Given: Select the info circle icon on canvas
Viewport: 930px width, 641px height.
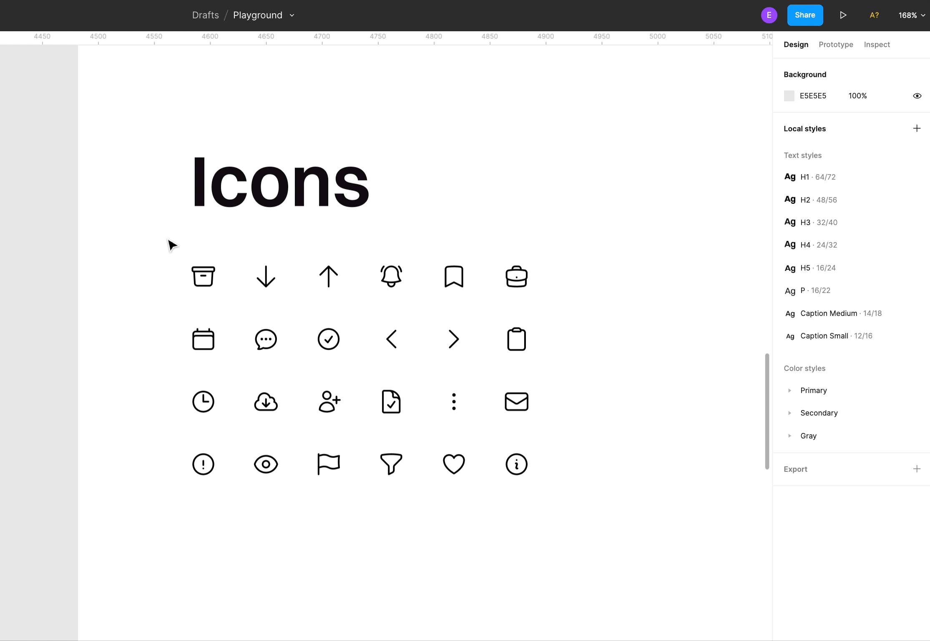Looking at the screenshot, I should point(516,464).
